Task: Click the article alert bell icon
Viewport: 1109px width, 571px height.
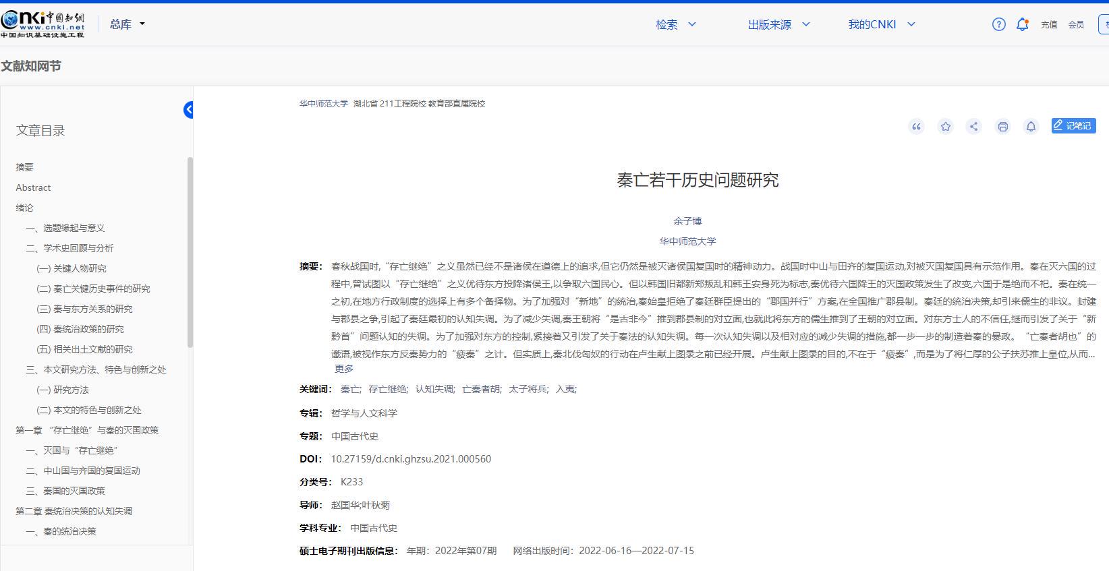Action: tap(1031, 126)
